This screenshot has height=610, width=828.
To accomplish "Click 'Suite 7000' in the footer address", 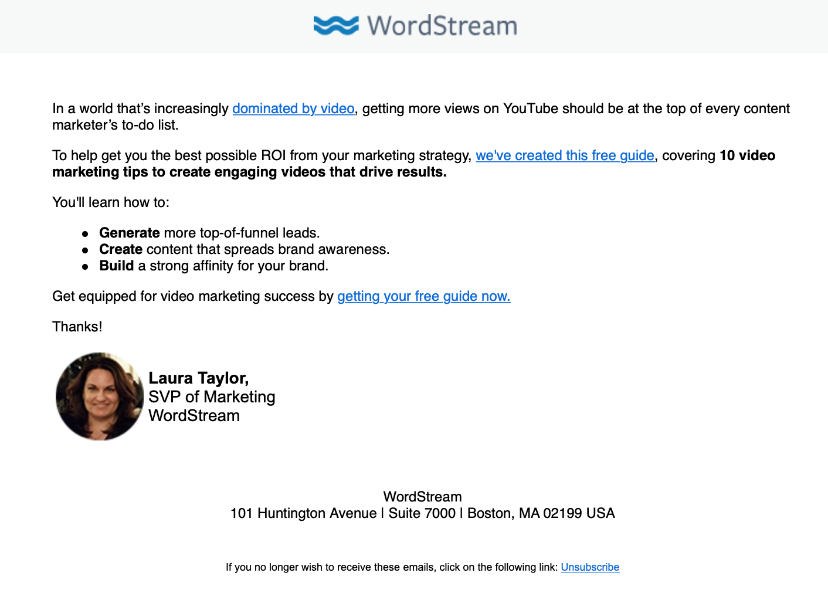I will click(420, 513).
